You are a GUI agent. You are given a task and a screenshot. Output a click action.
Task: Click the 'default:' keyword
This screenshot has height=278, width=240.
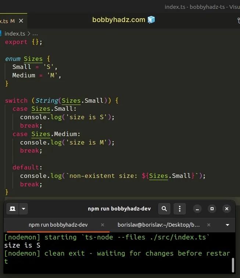click(27, 167)
